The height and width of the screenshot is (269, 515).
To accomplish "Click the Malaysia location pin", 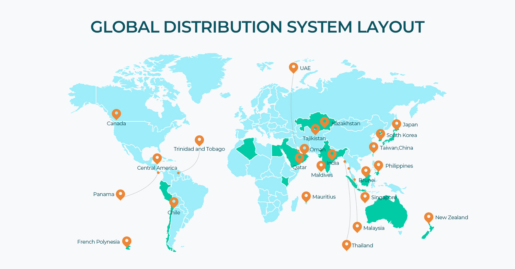I will 357,227.
